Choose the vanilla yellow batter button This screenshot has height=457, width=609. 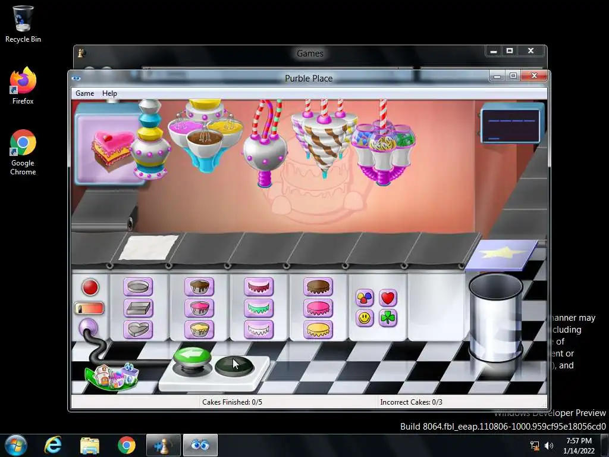tap(199, 330)
